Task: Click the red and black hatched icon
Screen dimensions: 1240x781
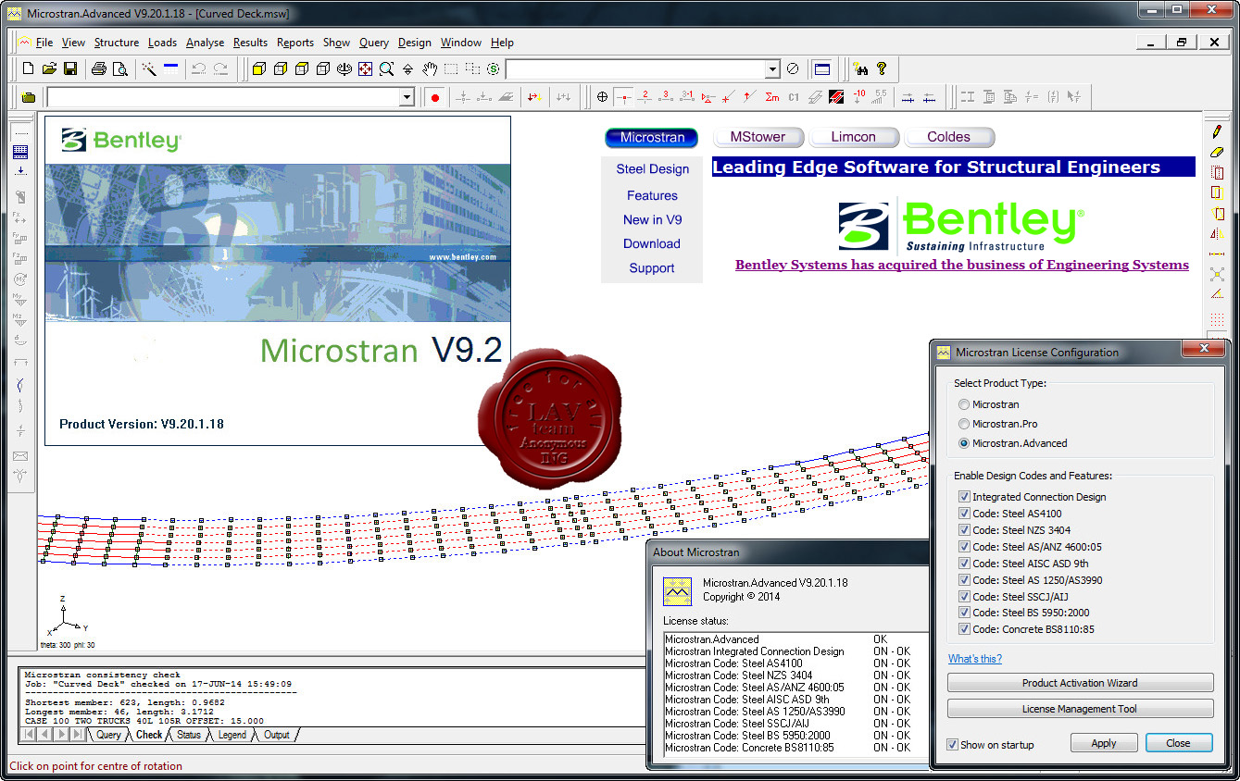Action: [x=836, y=96]
